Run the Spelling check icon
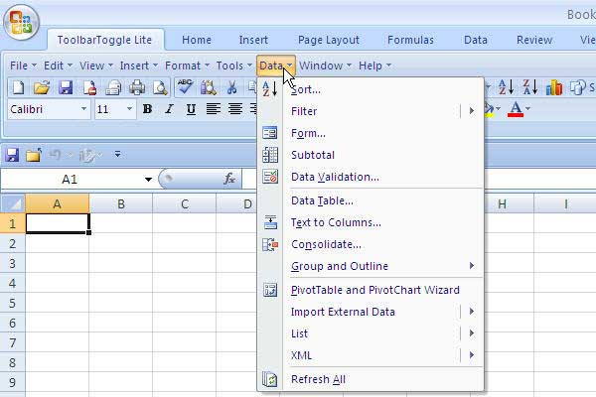The image size is (596, 397). click(x=185, y=88)
